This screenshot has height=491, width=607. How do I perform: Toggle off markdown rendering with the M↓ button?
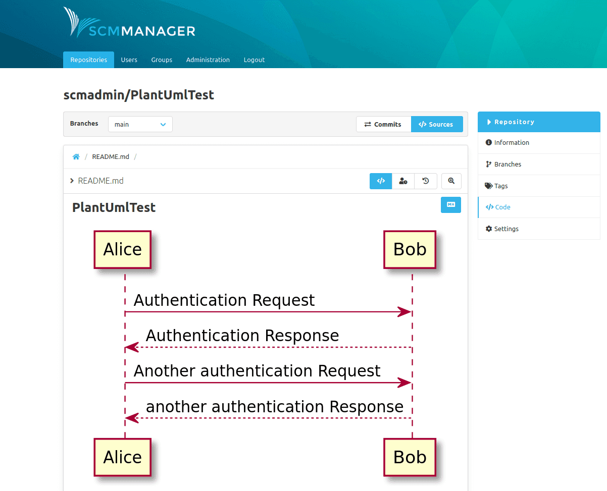(x=450, y=205)
